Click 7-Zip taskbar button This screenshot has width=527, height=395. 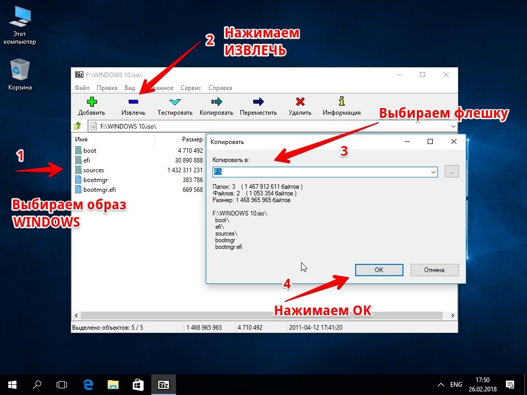163,385
